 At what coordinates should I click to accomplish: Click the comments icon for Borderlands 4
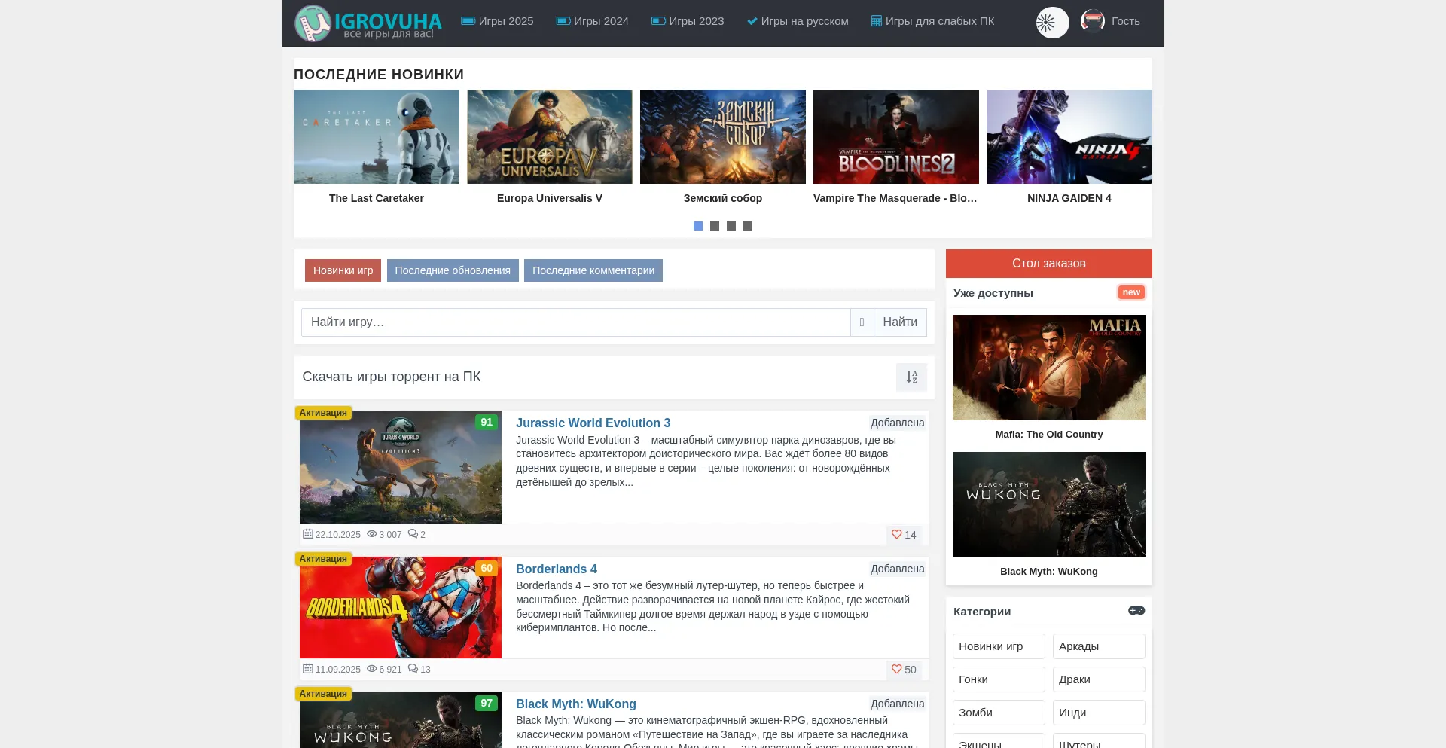coord(413,669)
